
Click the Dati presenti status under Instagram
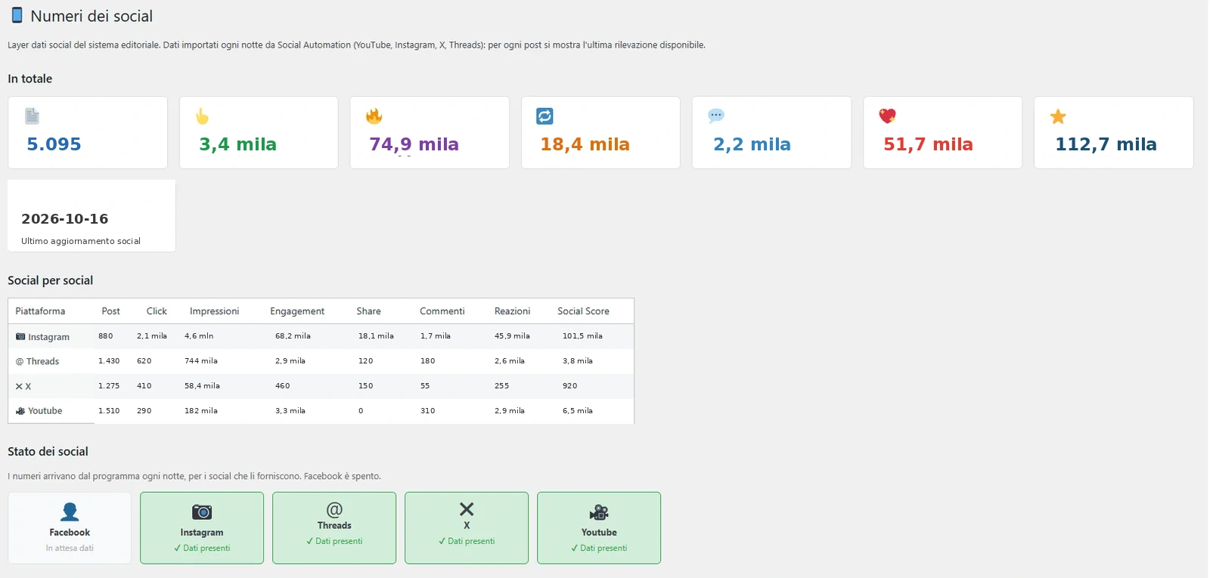(x=202, y=549)
